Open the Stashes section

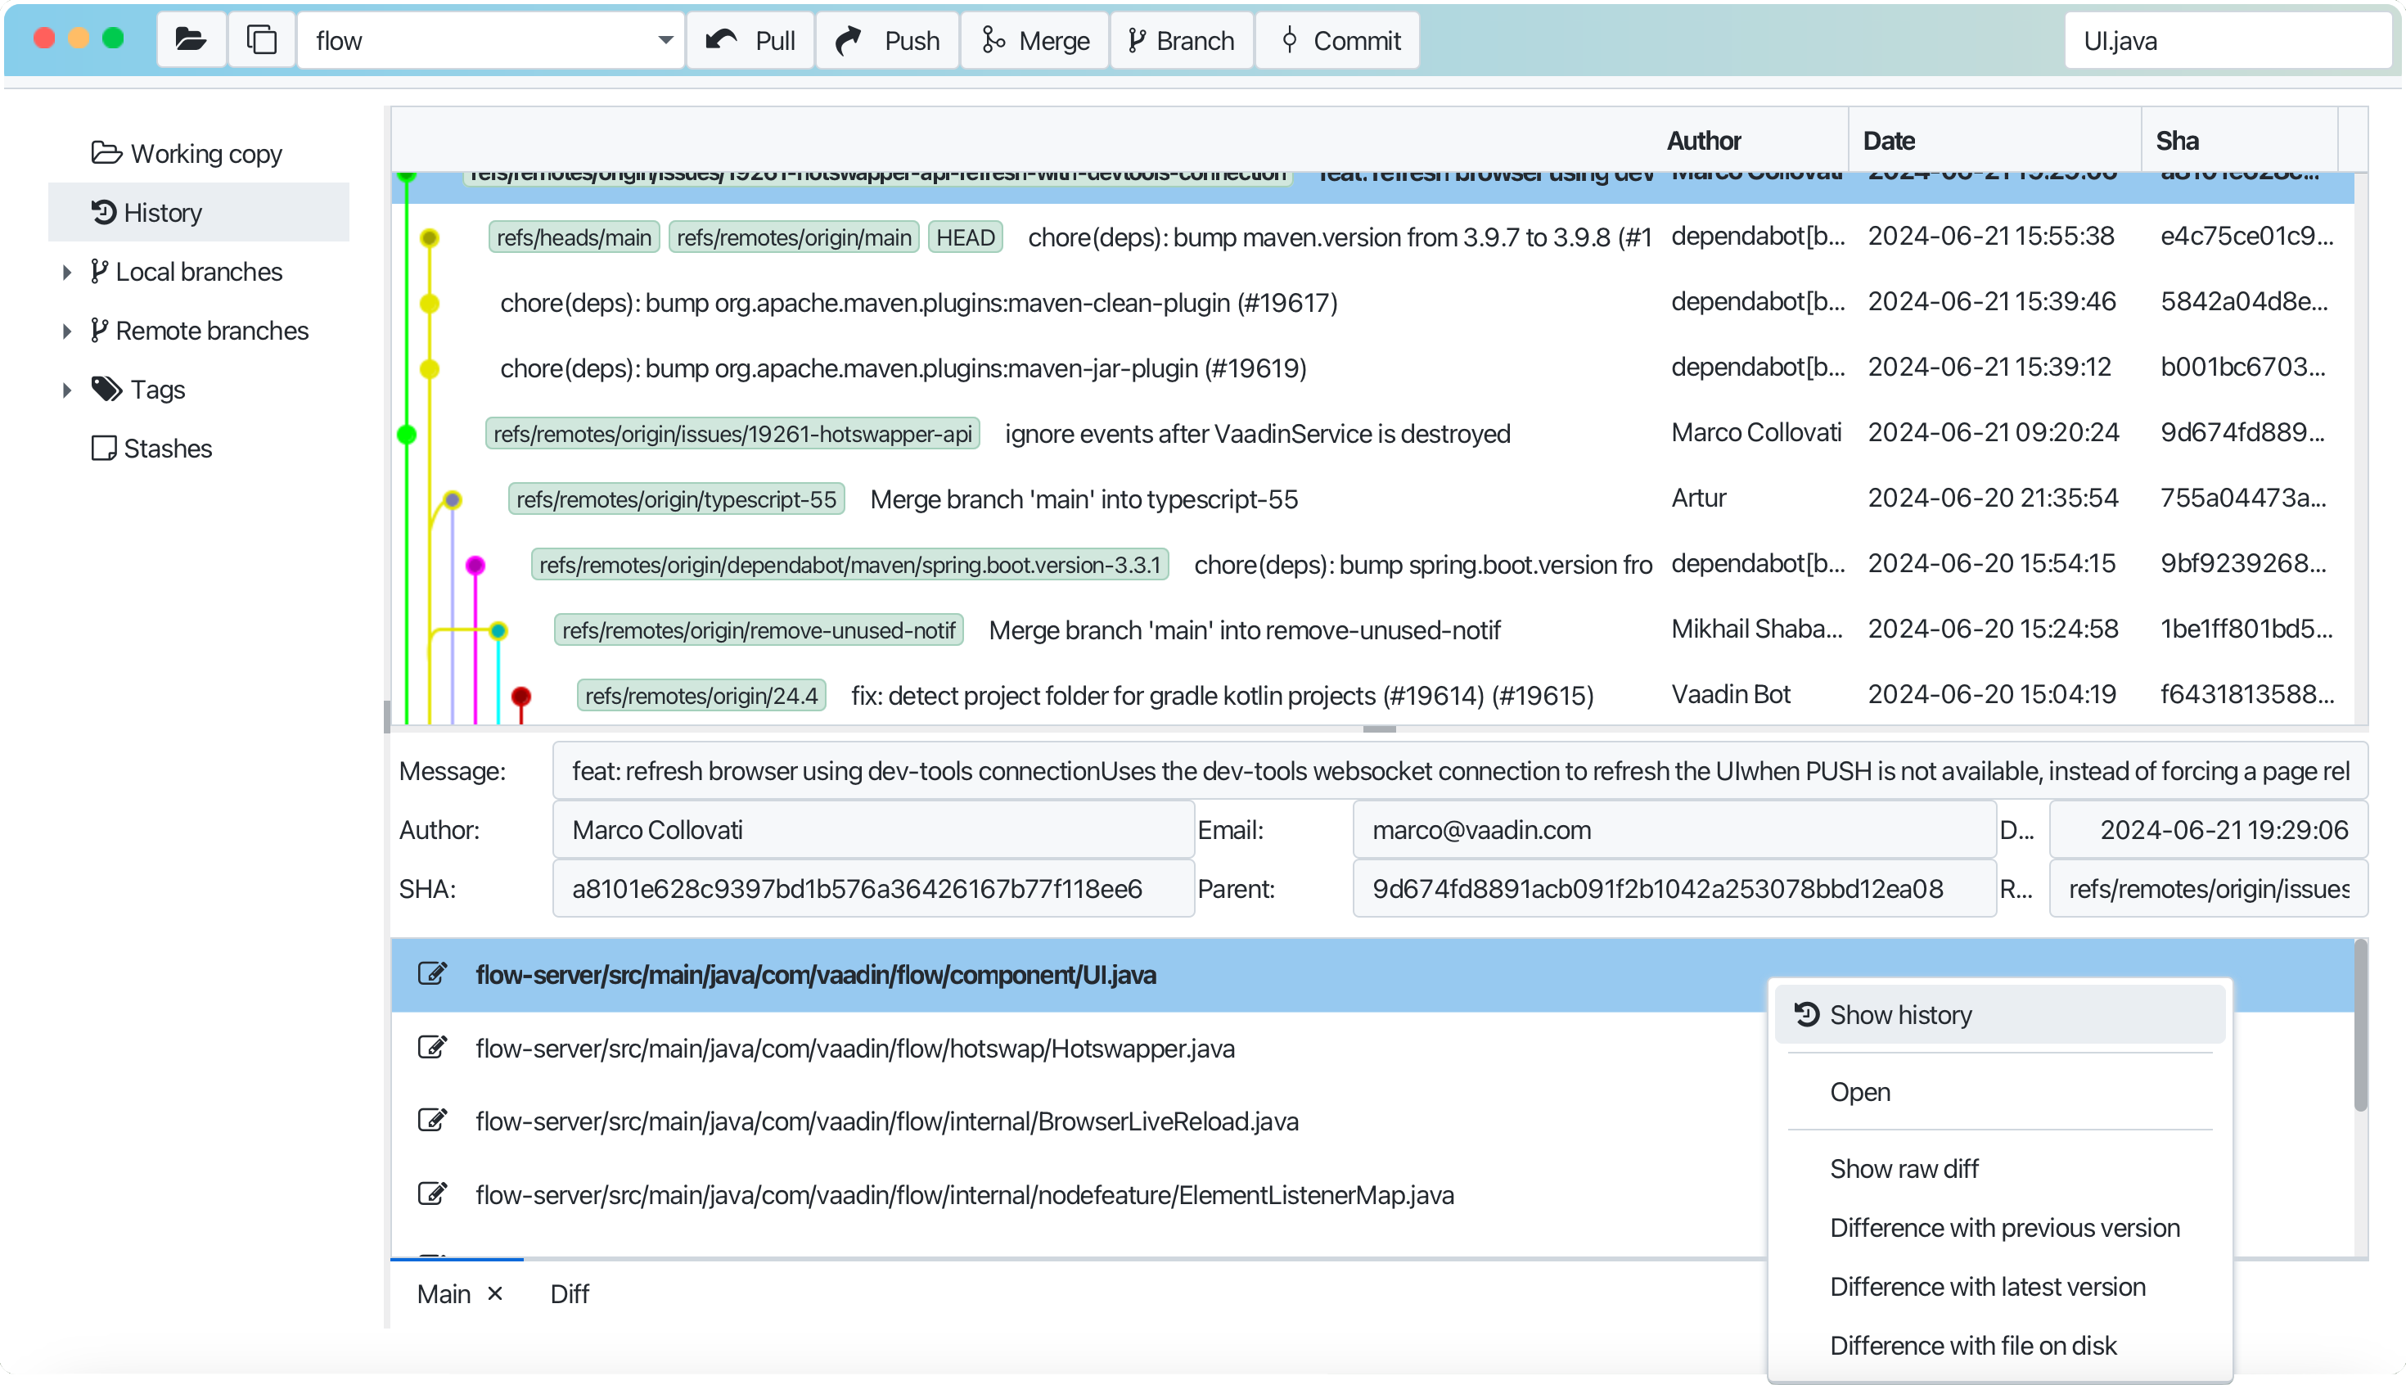point(168,448)
